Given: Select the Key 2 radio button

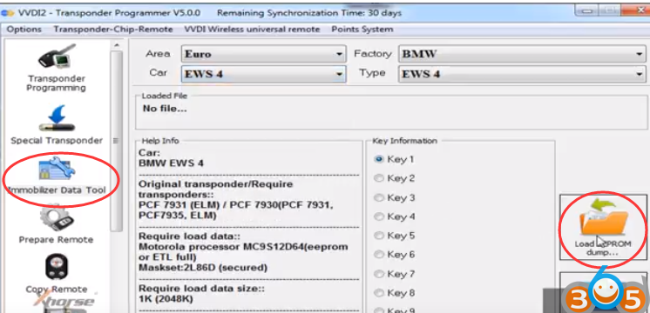Looking at the screenshot, I should 378,178.
